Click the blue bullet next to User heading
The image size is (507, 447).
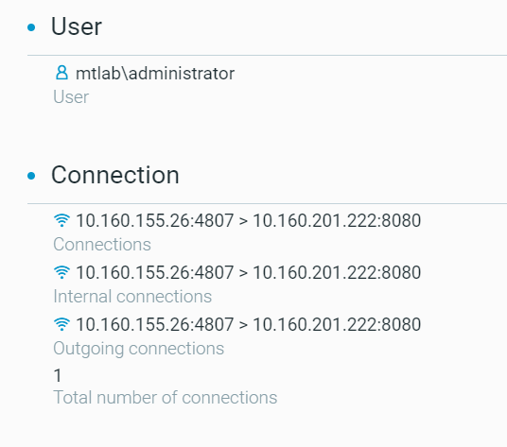31,27
